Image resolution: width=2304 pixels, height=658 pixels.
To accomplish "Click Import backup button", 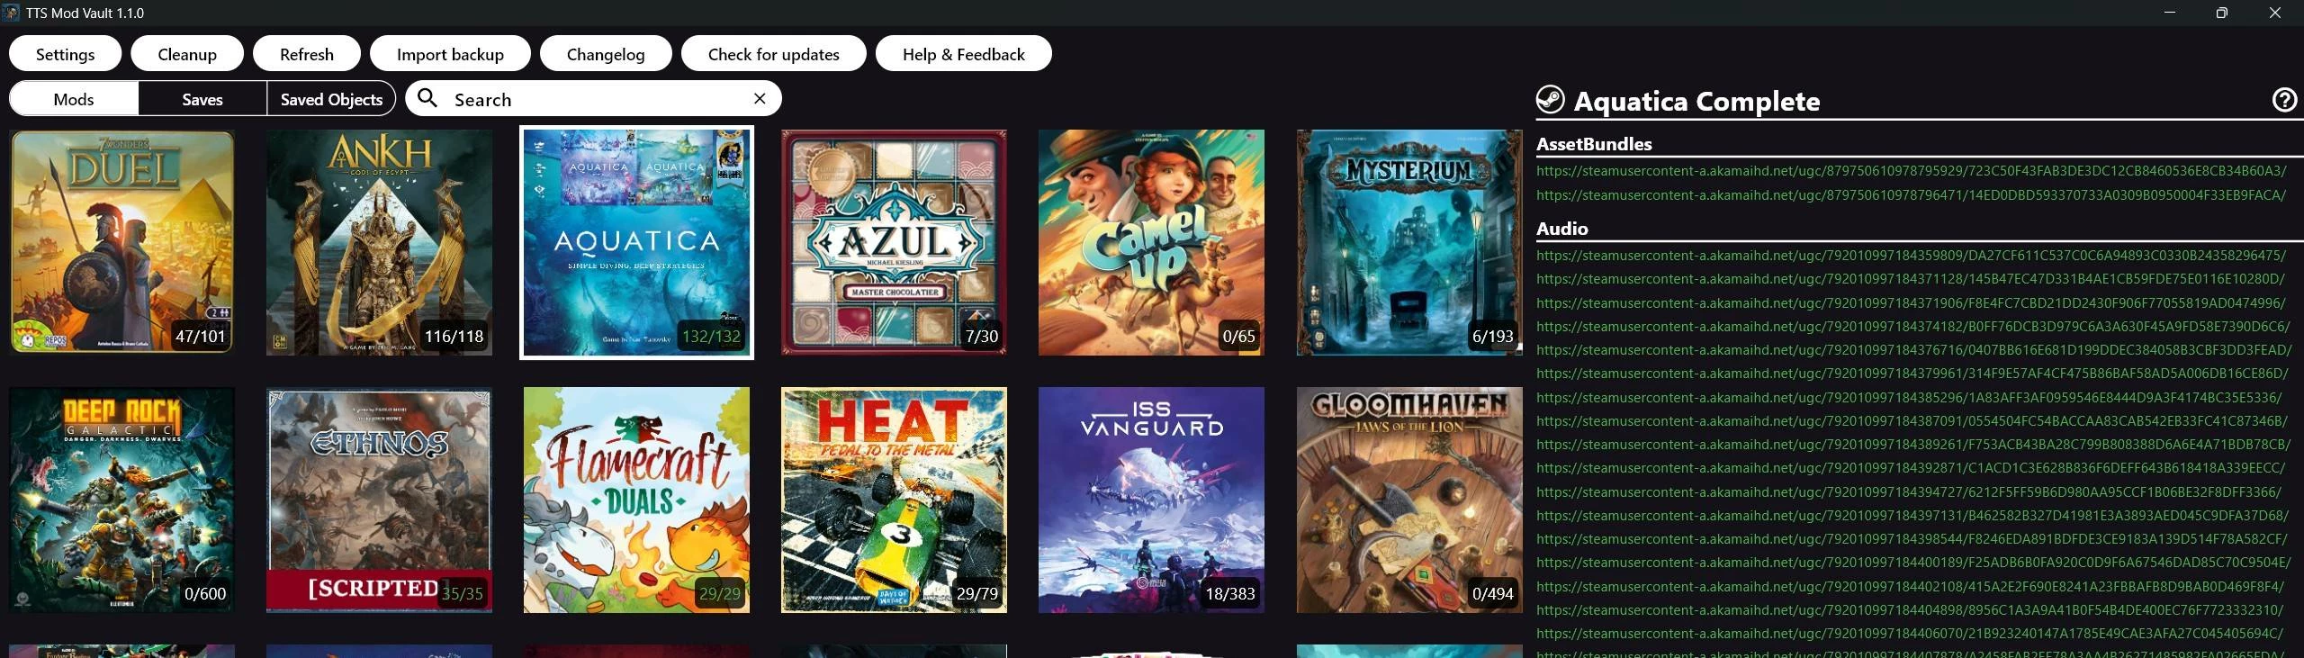I will (x=450, y=54).
